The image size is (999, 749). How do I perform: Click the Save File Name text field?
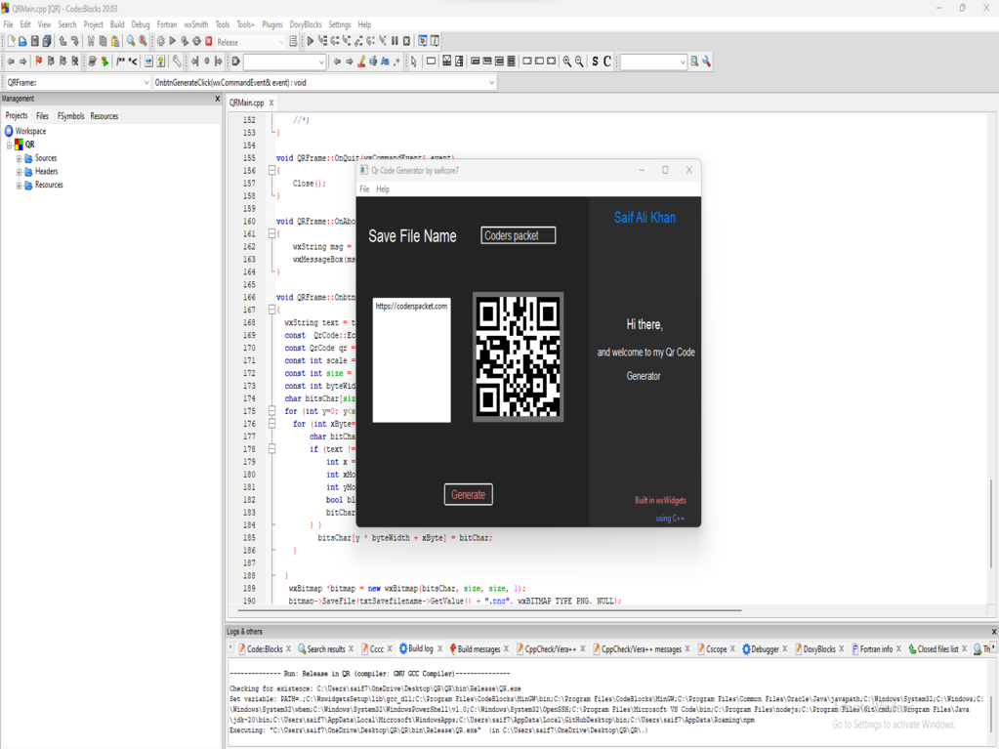[518, 235]
